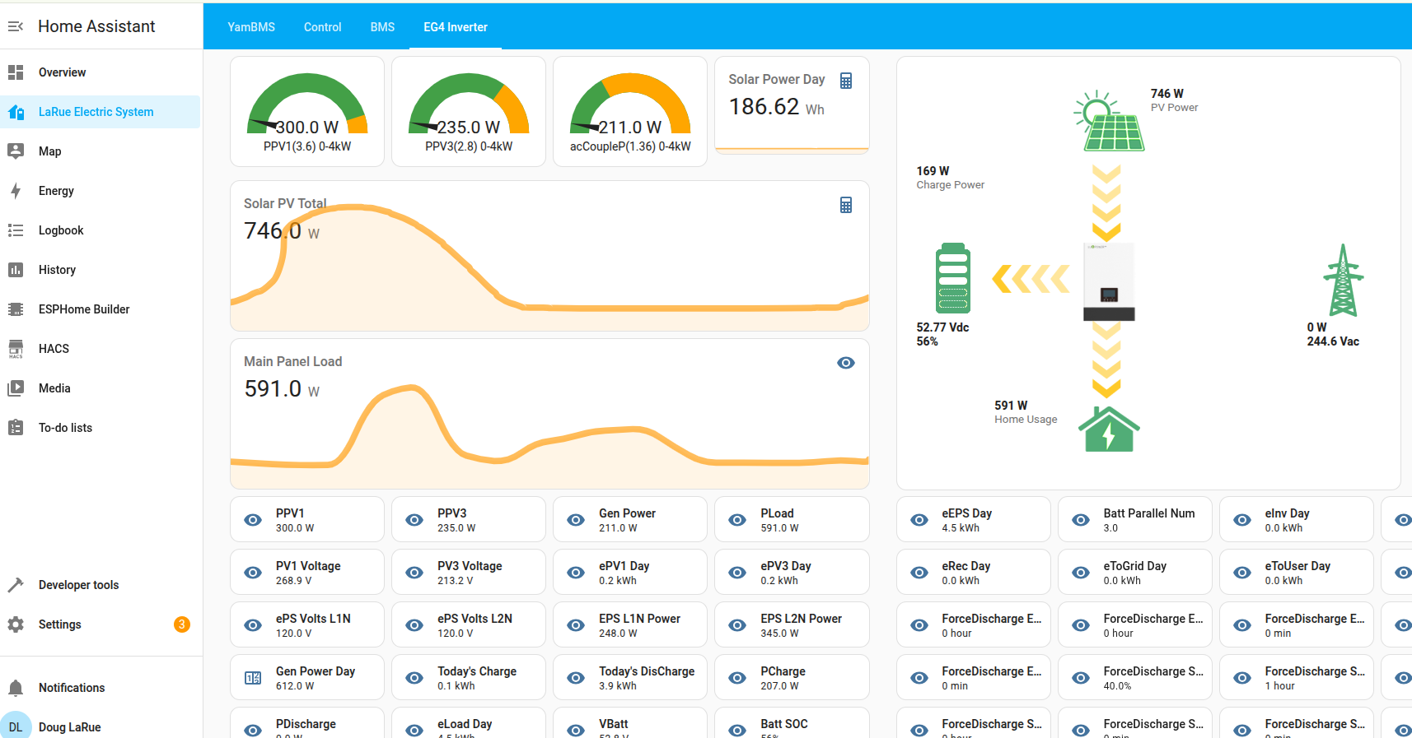This screenshot has height=738, width=1412.
Task: Click eye icon beside ePS Volts L1N
Action: click(x=253, y=625)
